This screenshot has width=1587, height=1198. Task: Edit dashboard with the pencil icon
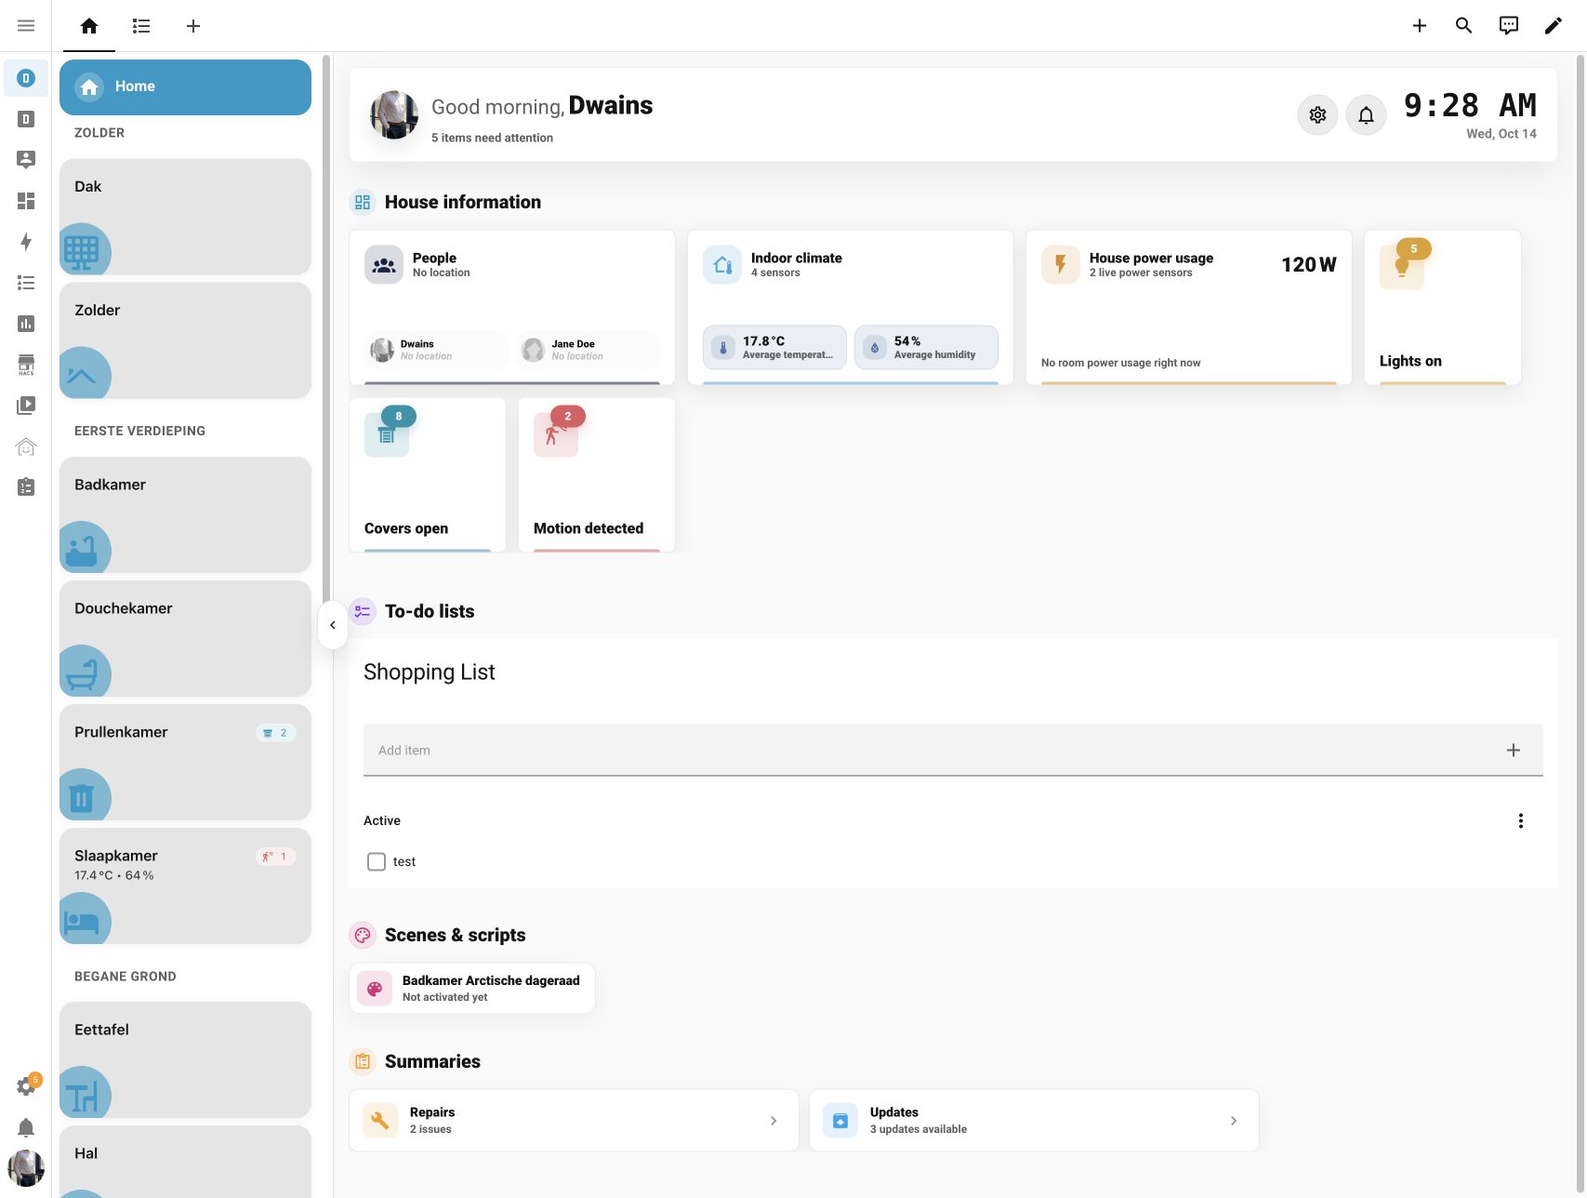coord(1553,26)
